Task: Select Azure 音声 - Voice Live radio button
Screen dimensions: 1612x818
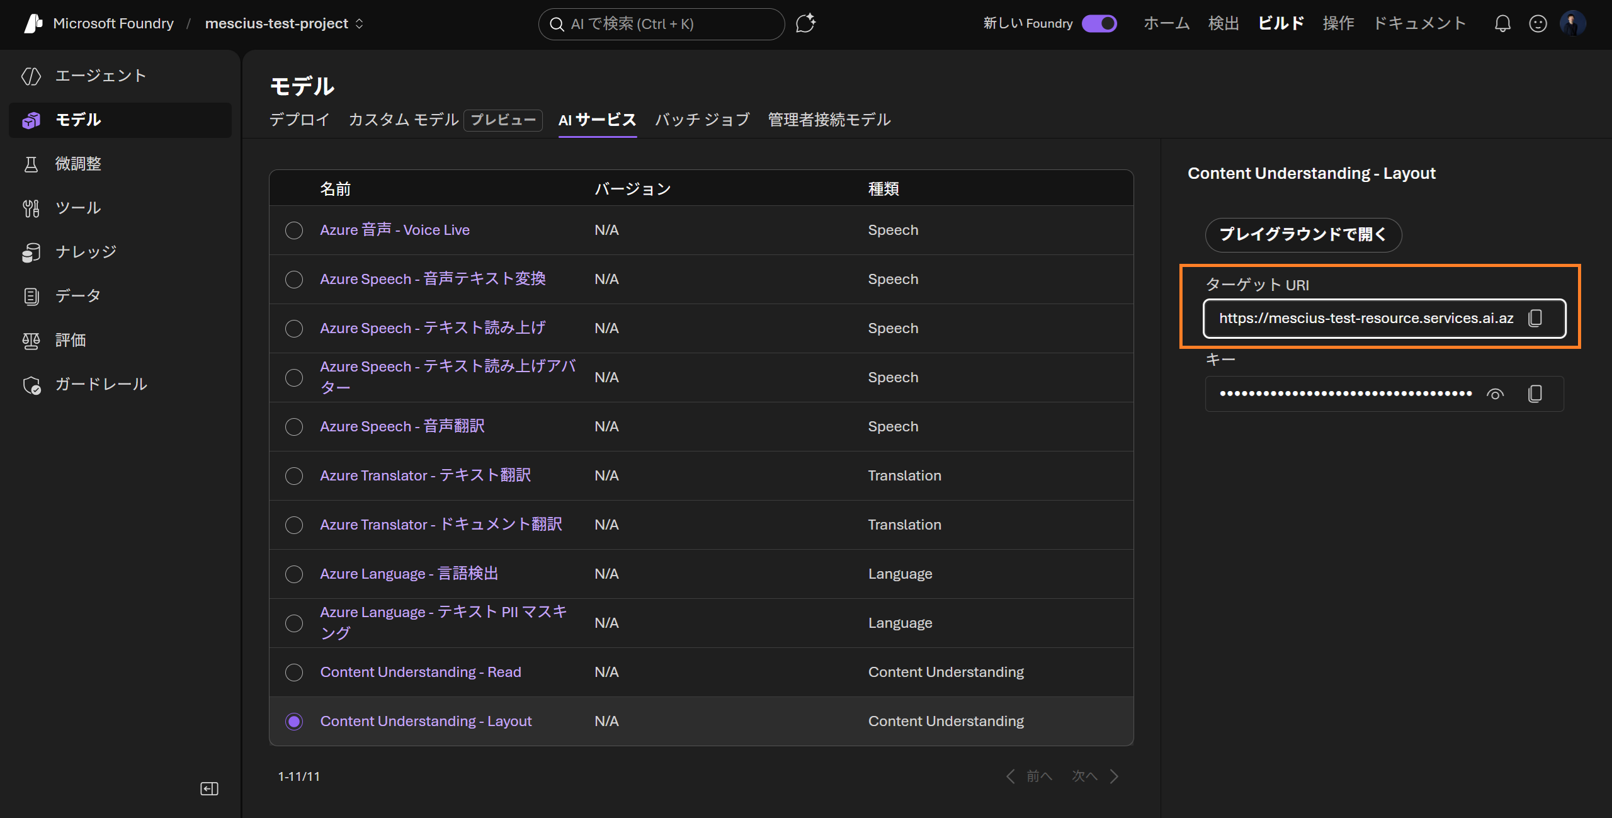Action: 294,230
